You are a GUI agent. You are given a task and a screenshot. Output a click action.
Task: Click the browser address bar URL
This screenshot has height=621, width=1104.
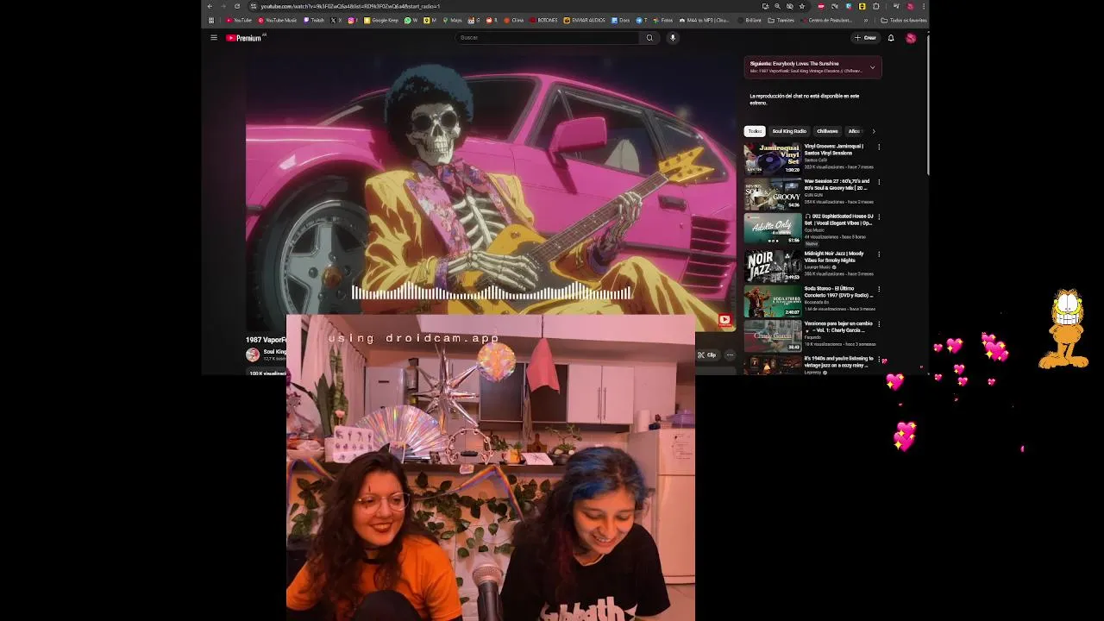tap(350, 6)
